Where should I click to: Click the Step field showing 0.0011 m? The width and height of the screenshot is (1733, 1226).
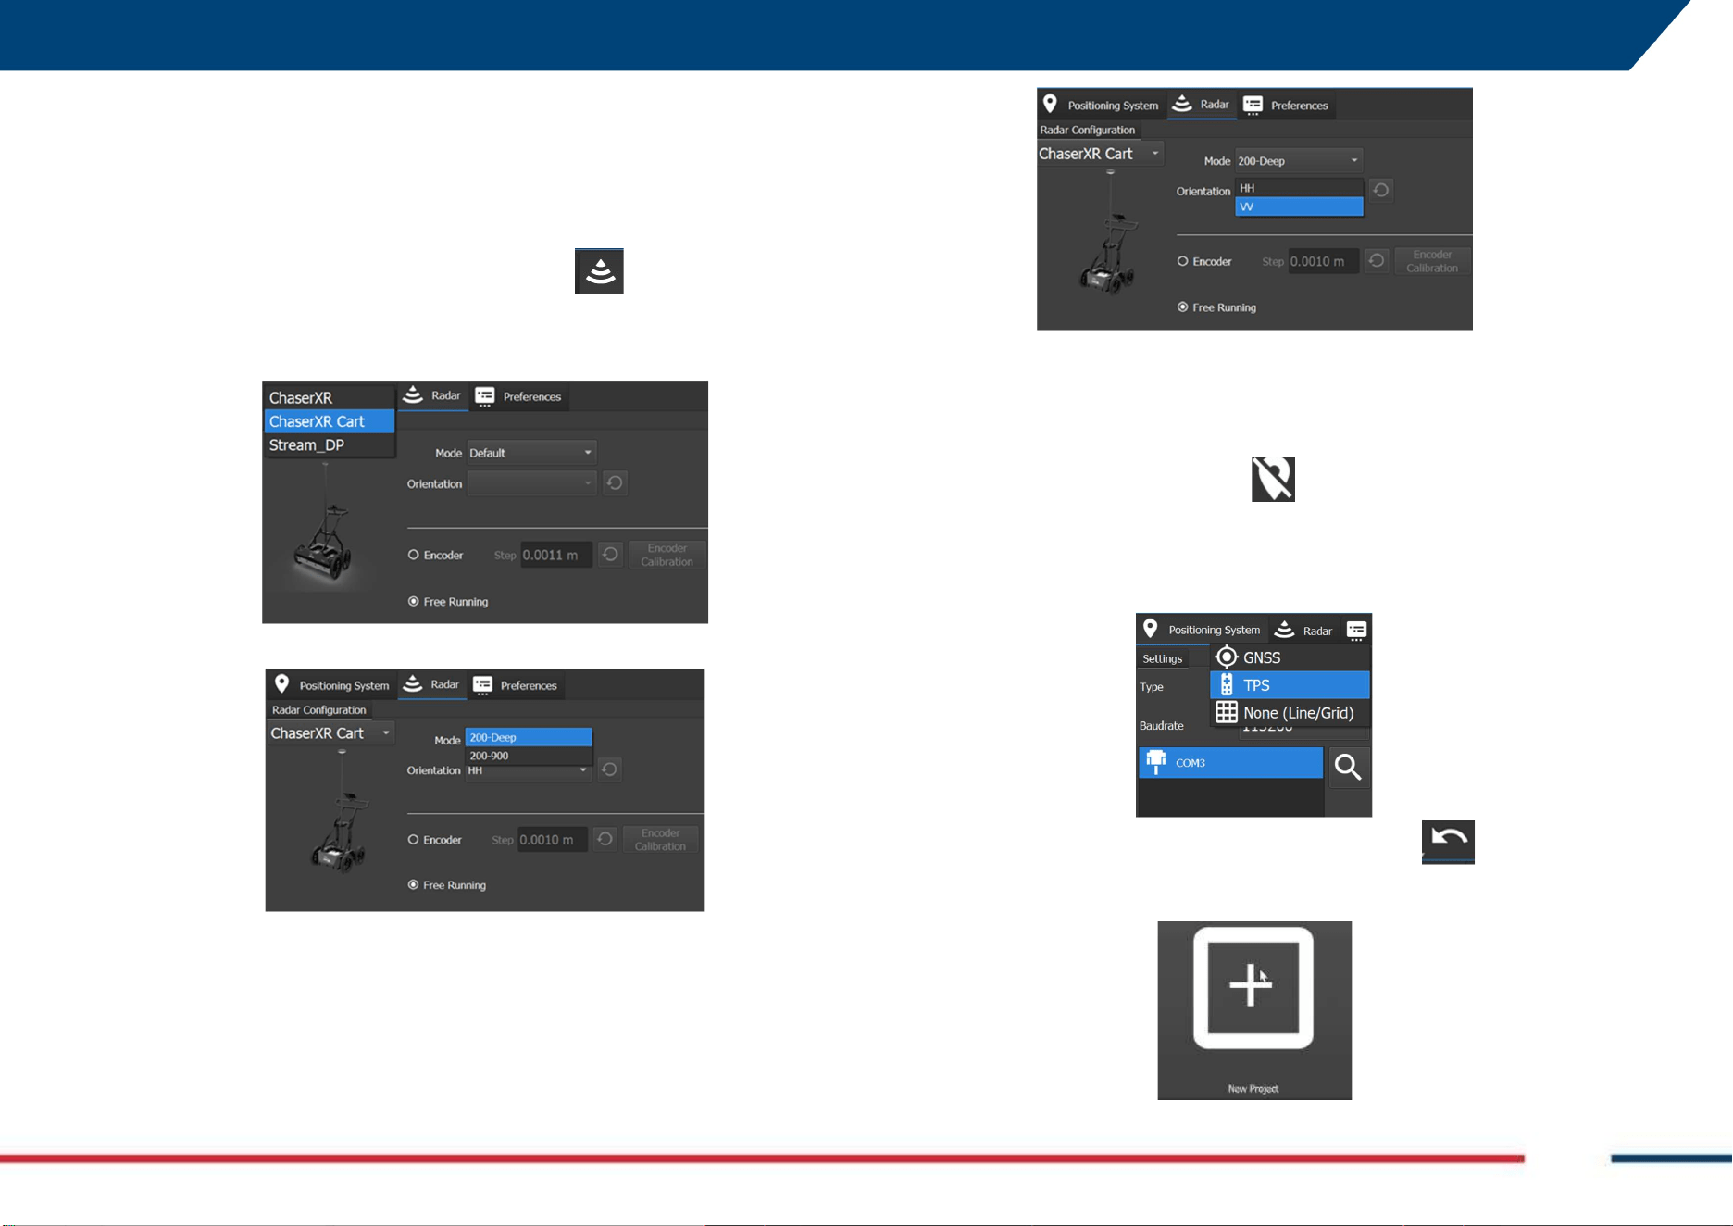555,555
